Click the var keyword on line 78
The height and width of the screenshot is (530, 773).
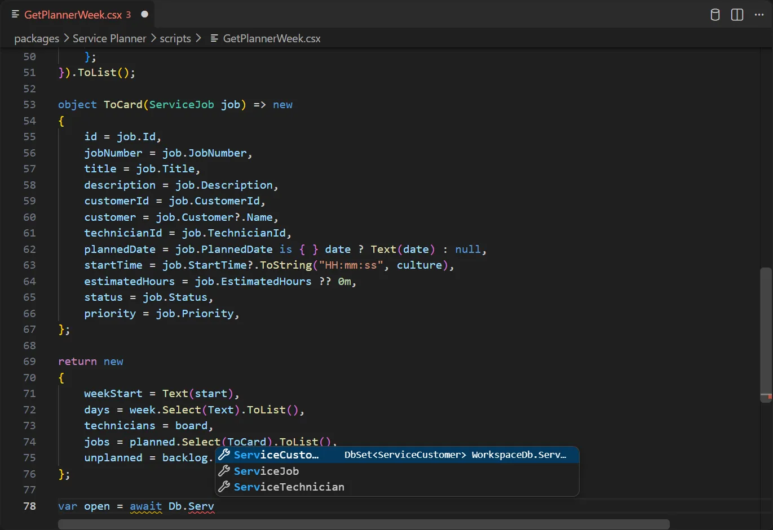click(x=68, y=506)
